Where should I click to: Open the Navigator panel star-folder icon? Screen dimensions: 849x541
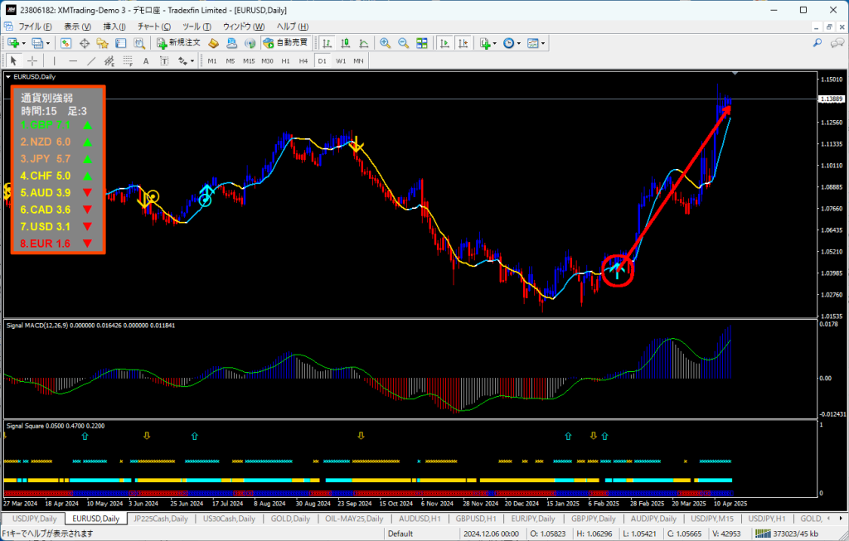pyautogui.click(x=102, y=43)
